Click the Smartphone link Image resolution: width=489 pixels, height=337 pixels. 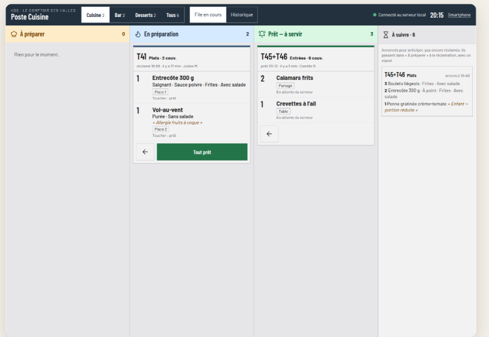click(459, 15)
